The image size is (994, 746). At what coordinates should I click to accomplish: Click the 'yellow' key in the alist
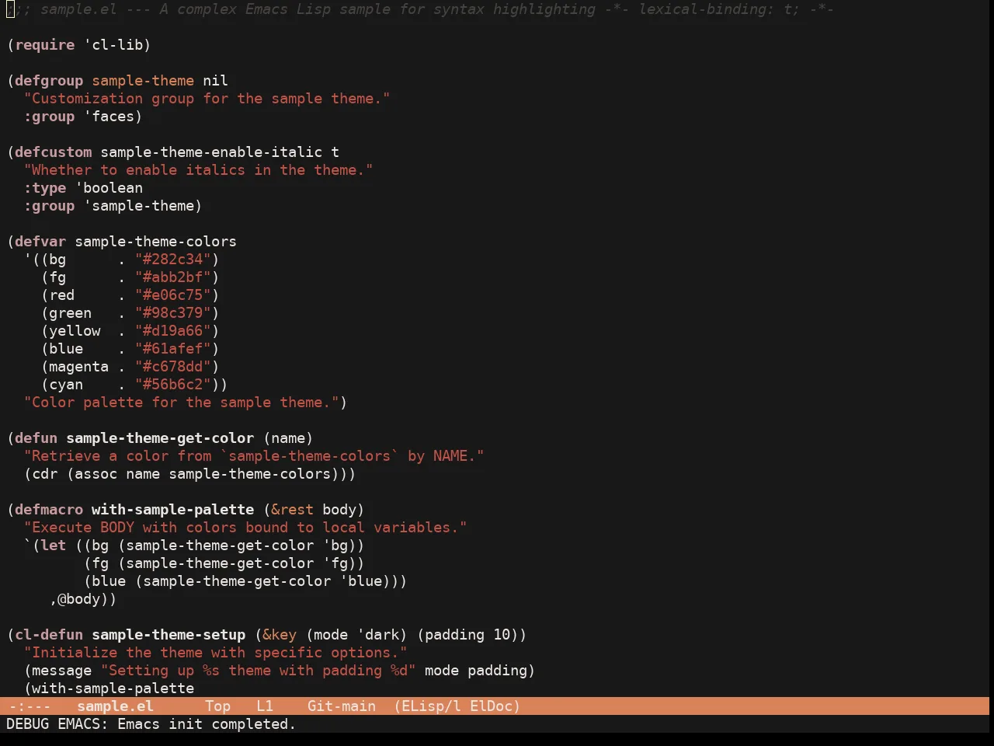pos(75,331)
